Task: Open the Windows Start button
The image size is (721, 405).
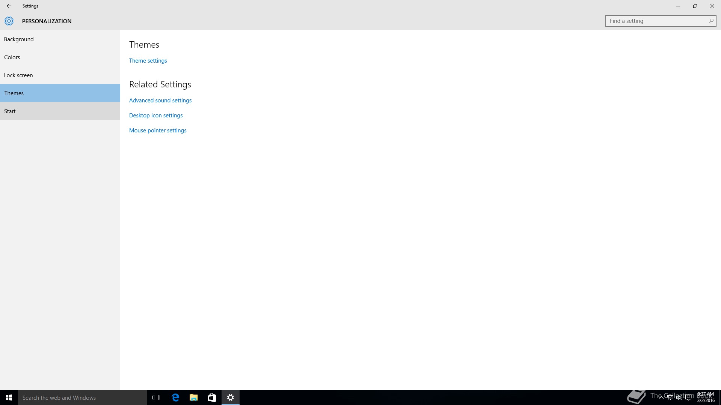Action: [9, 397]
